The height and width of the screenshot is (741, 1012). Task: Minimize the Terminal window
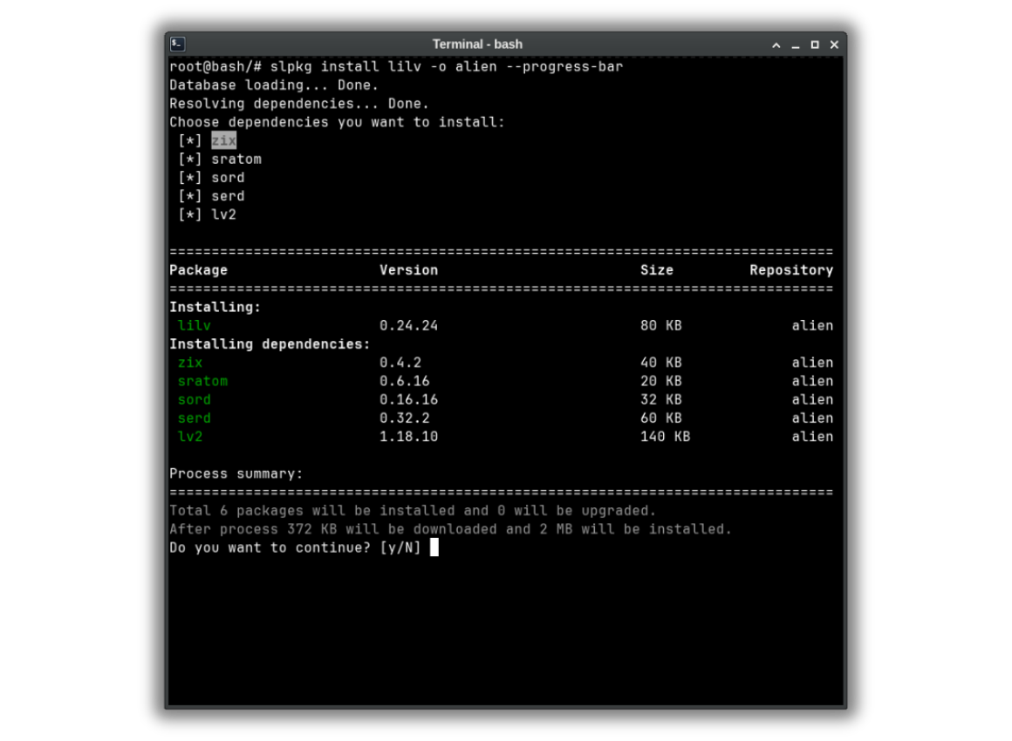795,44
